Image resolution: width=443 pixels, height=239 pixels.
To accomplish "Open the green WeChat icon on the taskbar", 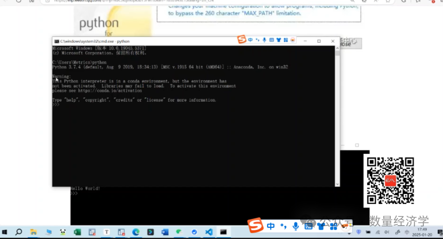I will pyautogui.click(x=179, y=232).
